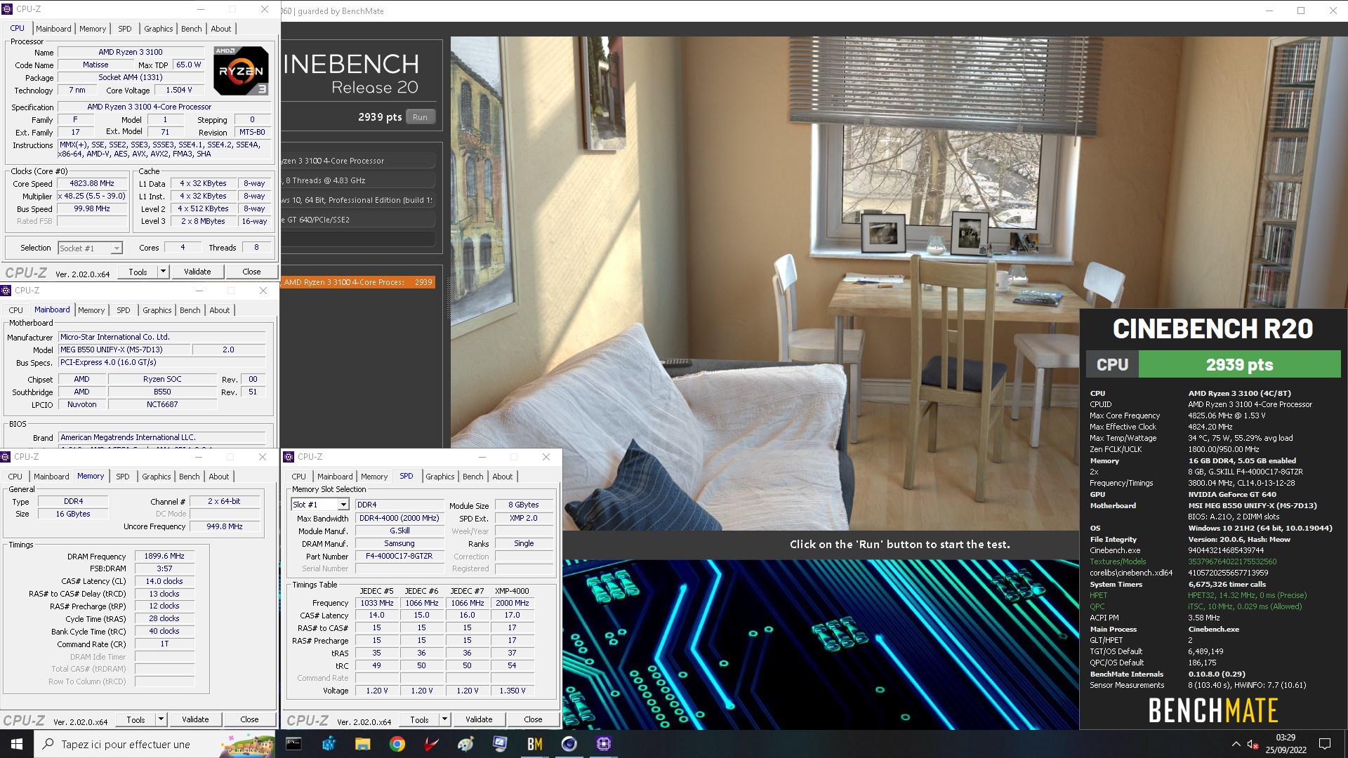Open the Mainboard tab in the SPD window
The image size is (1348, 758).
335,477
